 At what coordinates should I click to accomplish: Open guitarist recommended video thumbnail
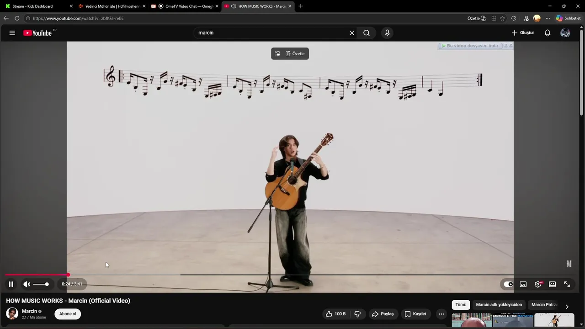tap(554, 321)
